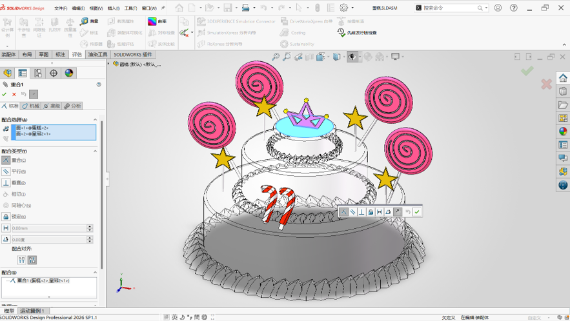Open search command dropdown arrow
This screenshot has height=321, width=570.
(486, 8)
